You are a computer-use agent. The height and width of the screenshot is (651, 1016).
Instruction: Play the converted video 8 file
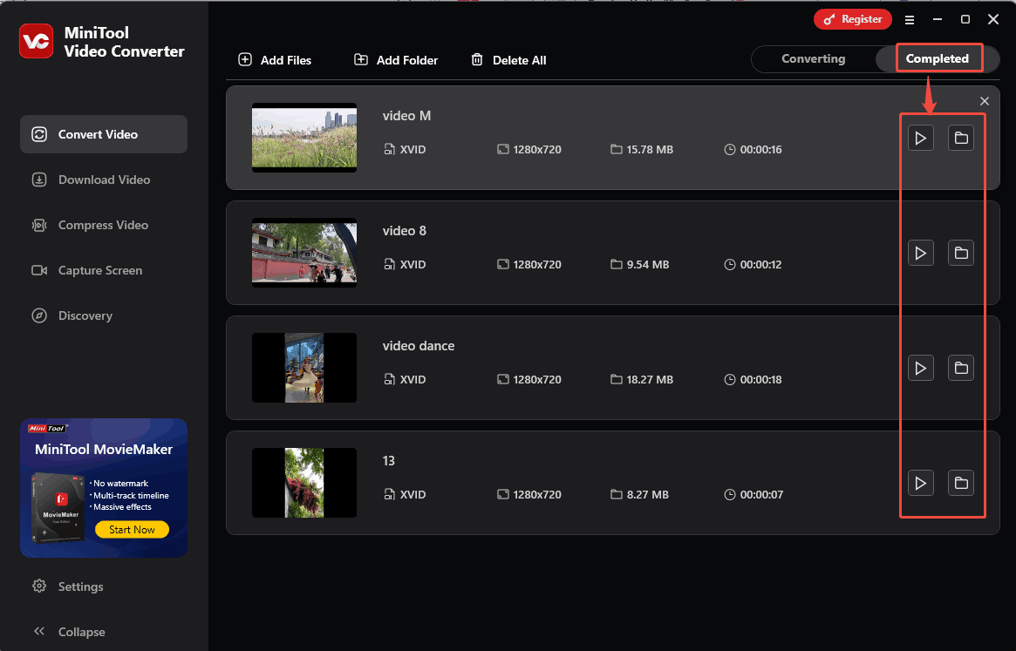(x=920, y=253)
